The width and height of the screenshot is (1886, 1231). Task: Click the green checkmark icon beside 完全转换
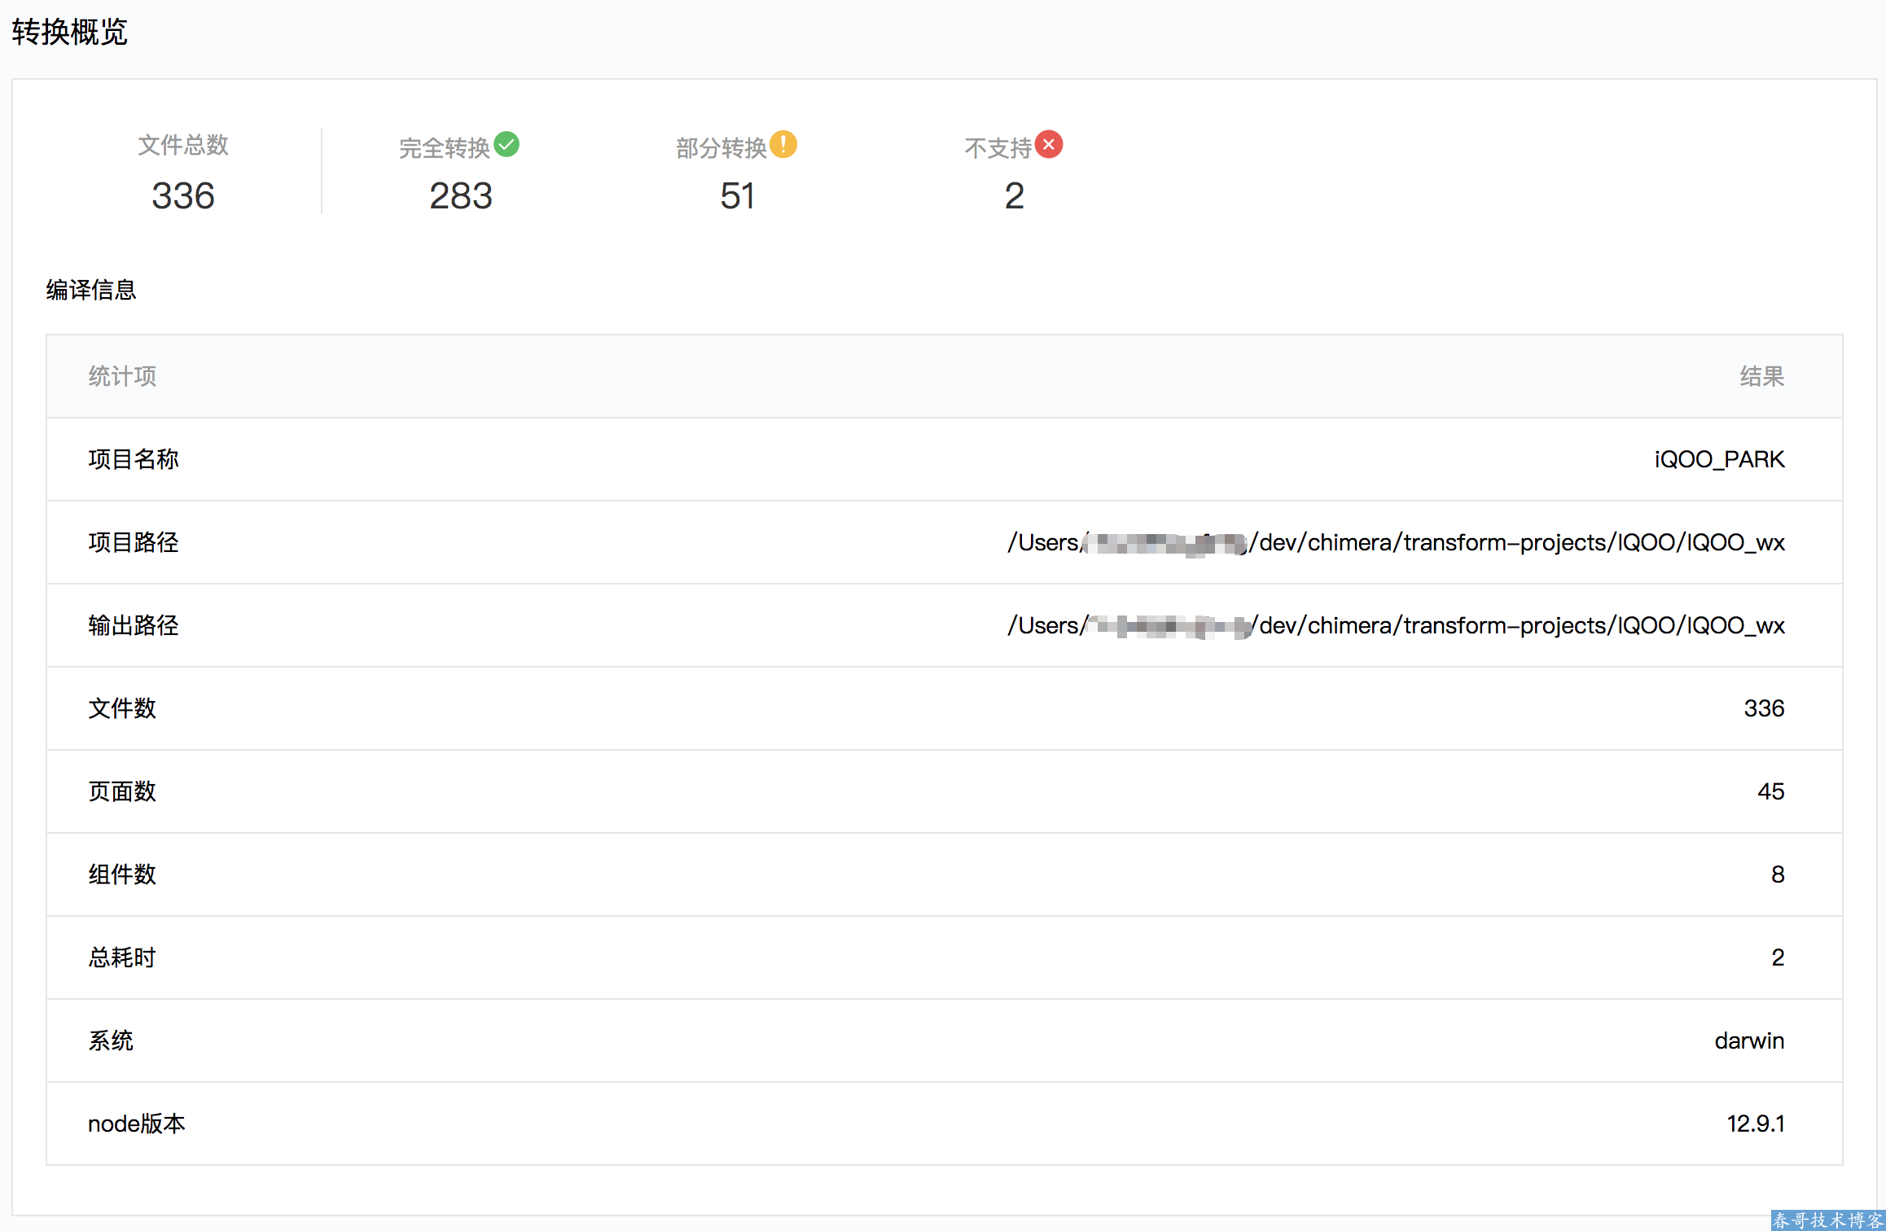tap(507, 144)
